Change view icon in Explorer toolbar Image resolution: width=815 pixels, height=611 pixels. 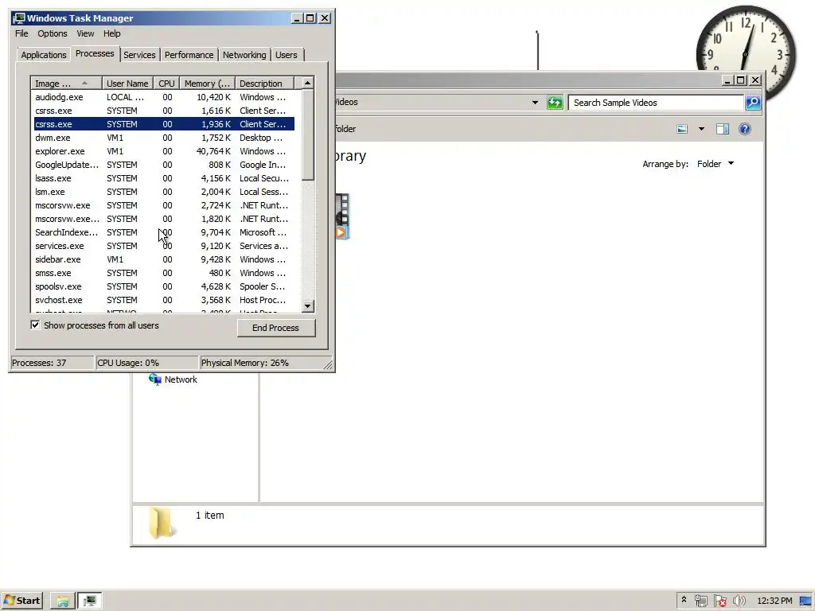[x=682, y=129]
